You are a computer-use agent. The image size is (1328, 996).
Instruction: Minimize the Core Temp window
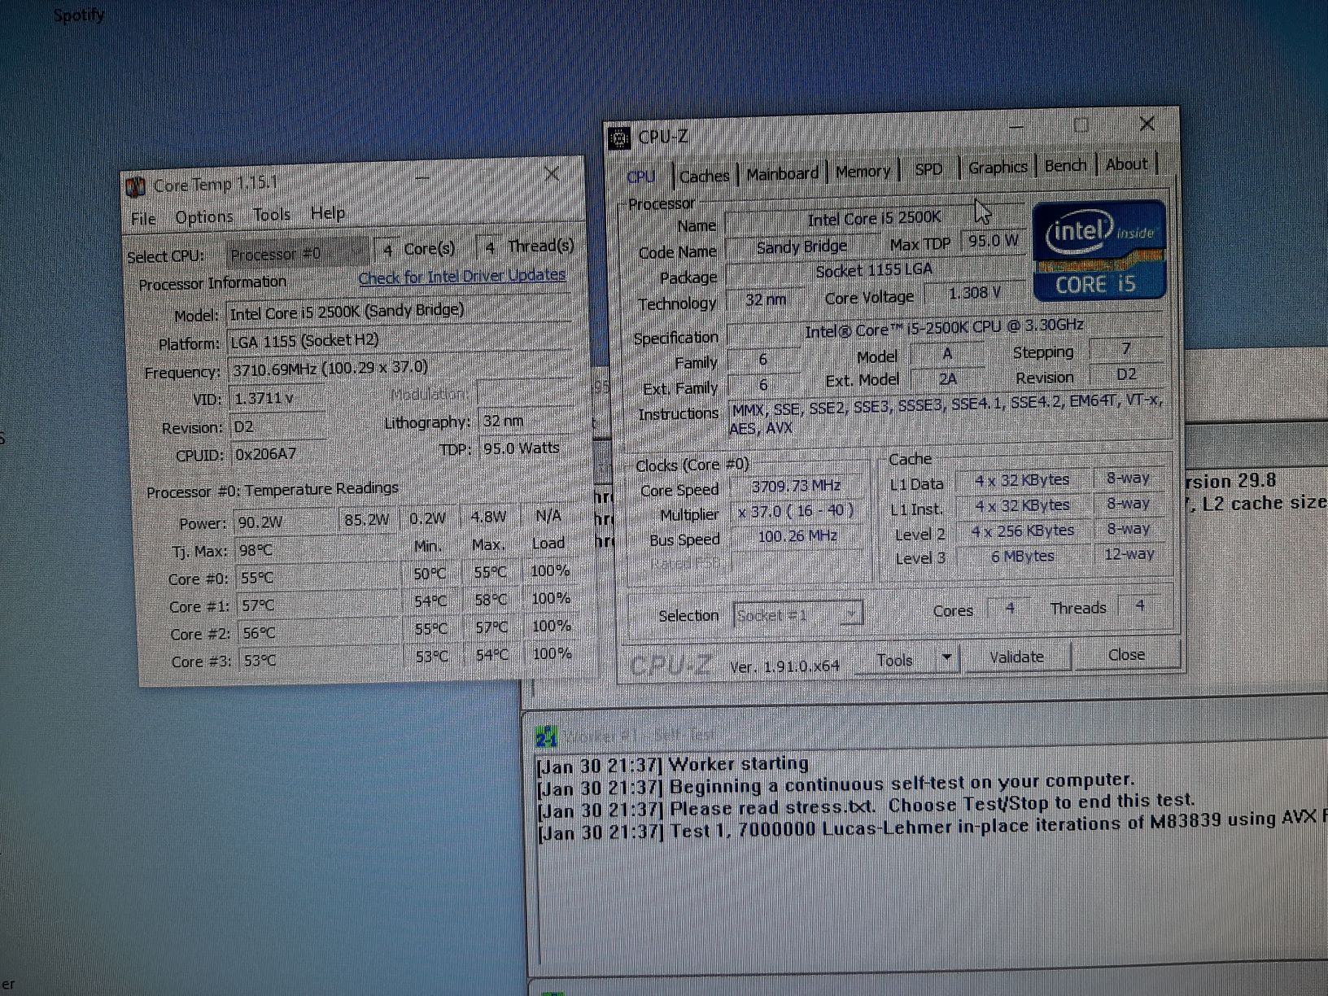pyautogui.click(x=422, y=177)
